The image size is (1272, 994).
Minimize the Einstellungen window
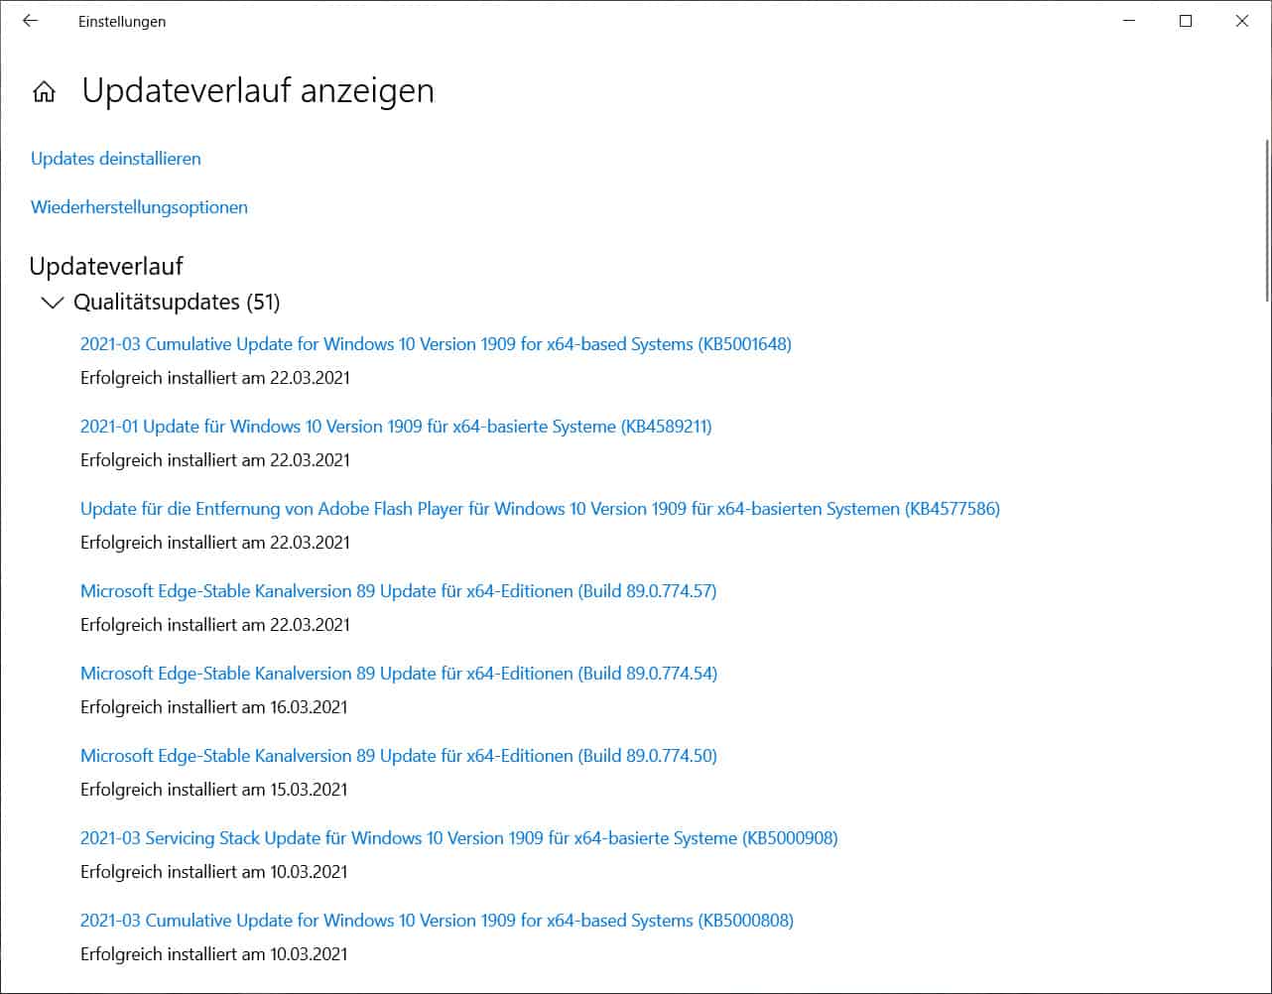(1129, 21)
